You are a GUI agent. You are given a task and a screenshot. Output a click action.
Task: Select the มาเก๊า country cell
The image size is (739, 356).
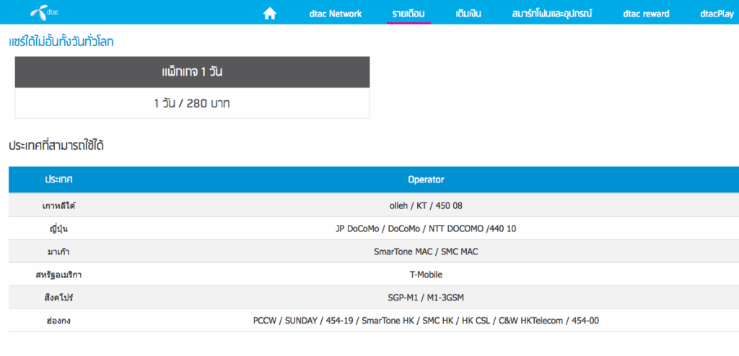tap(59, 252)
